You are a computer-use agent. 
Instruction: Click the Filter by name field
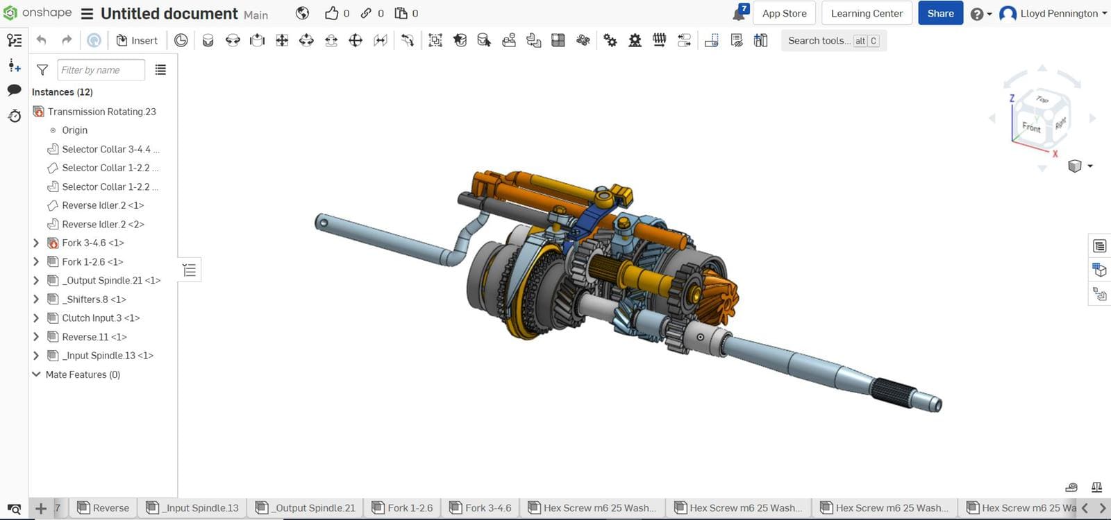101,70
